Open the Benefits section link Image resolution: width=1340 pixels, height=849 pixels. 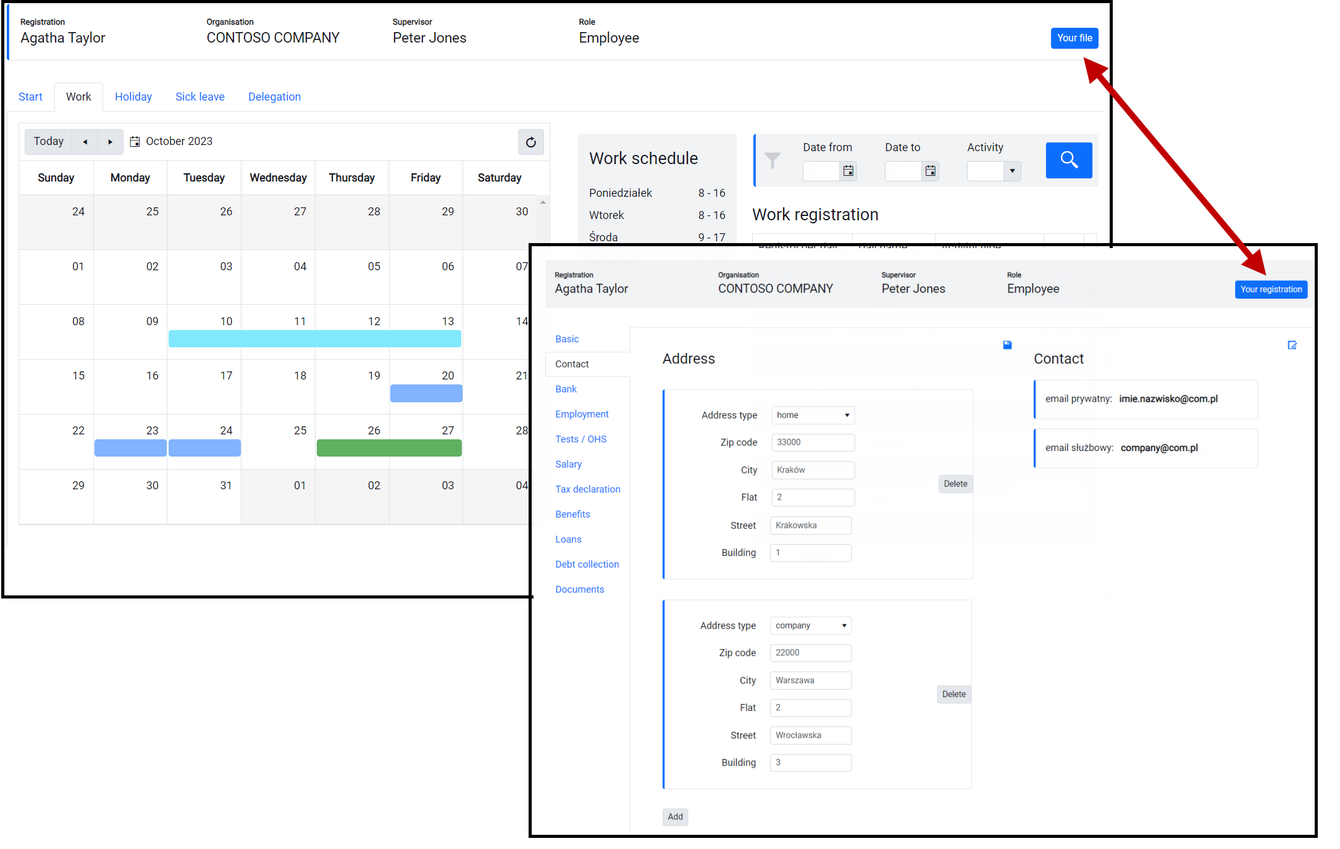pyautogui.click(x=572, y=514)
